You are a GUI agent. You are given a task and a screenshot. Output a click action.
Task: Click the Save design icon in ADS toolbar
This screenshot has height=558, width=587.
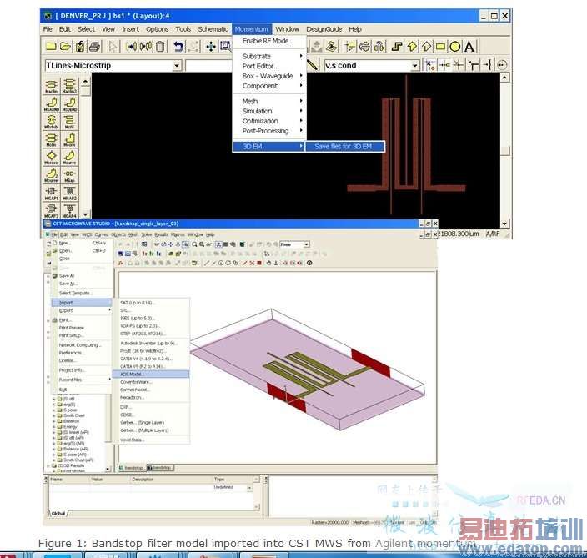coord(80,47)
